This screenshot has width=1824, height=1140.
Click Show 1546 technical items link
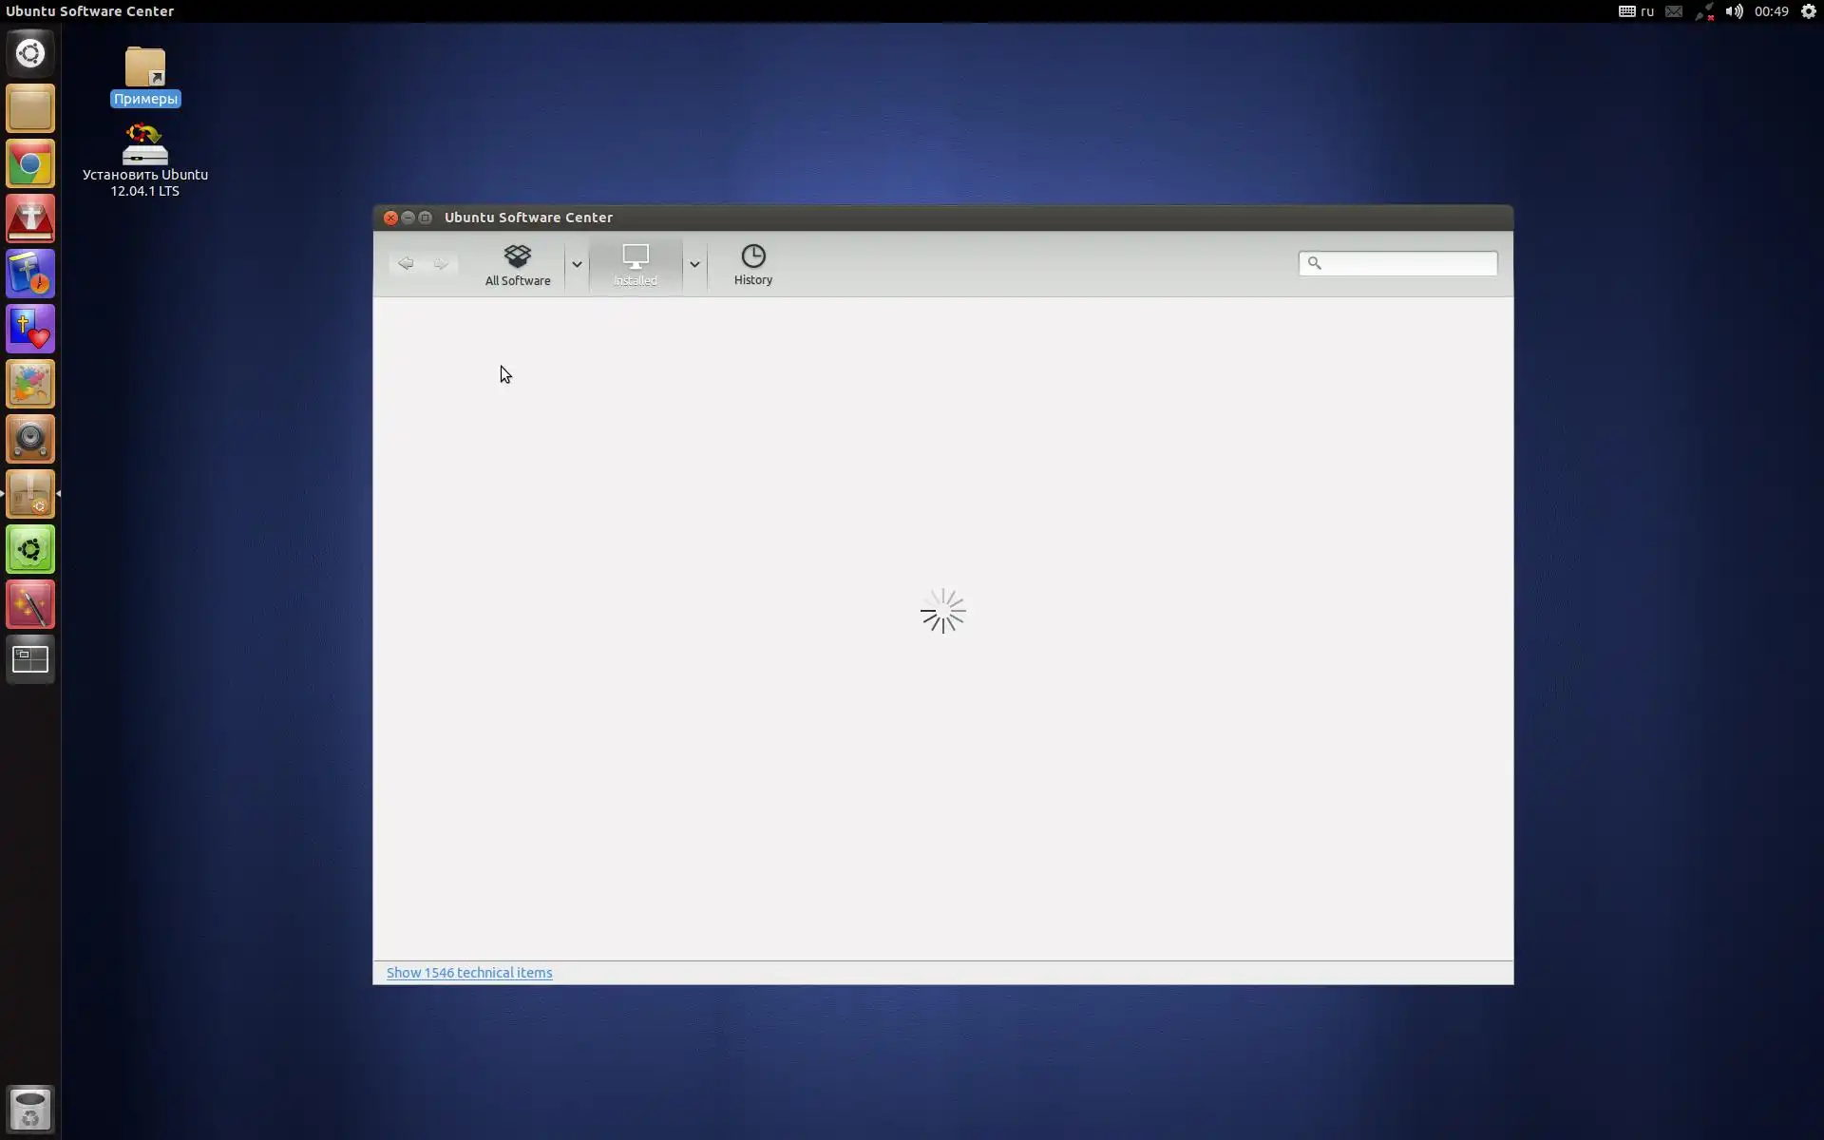pyautogui.click(x=468, y=972)
